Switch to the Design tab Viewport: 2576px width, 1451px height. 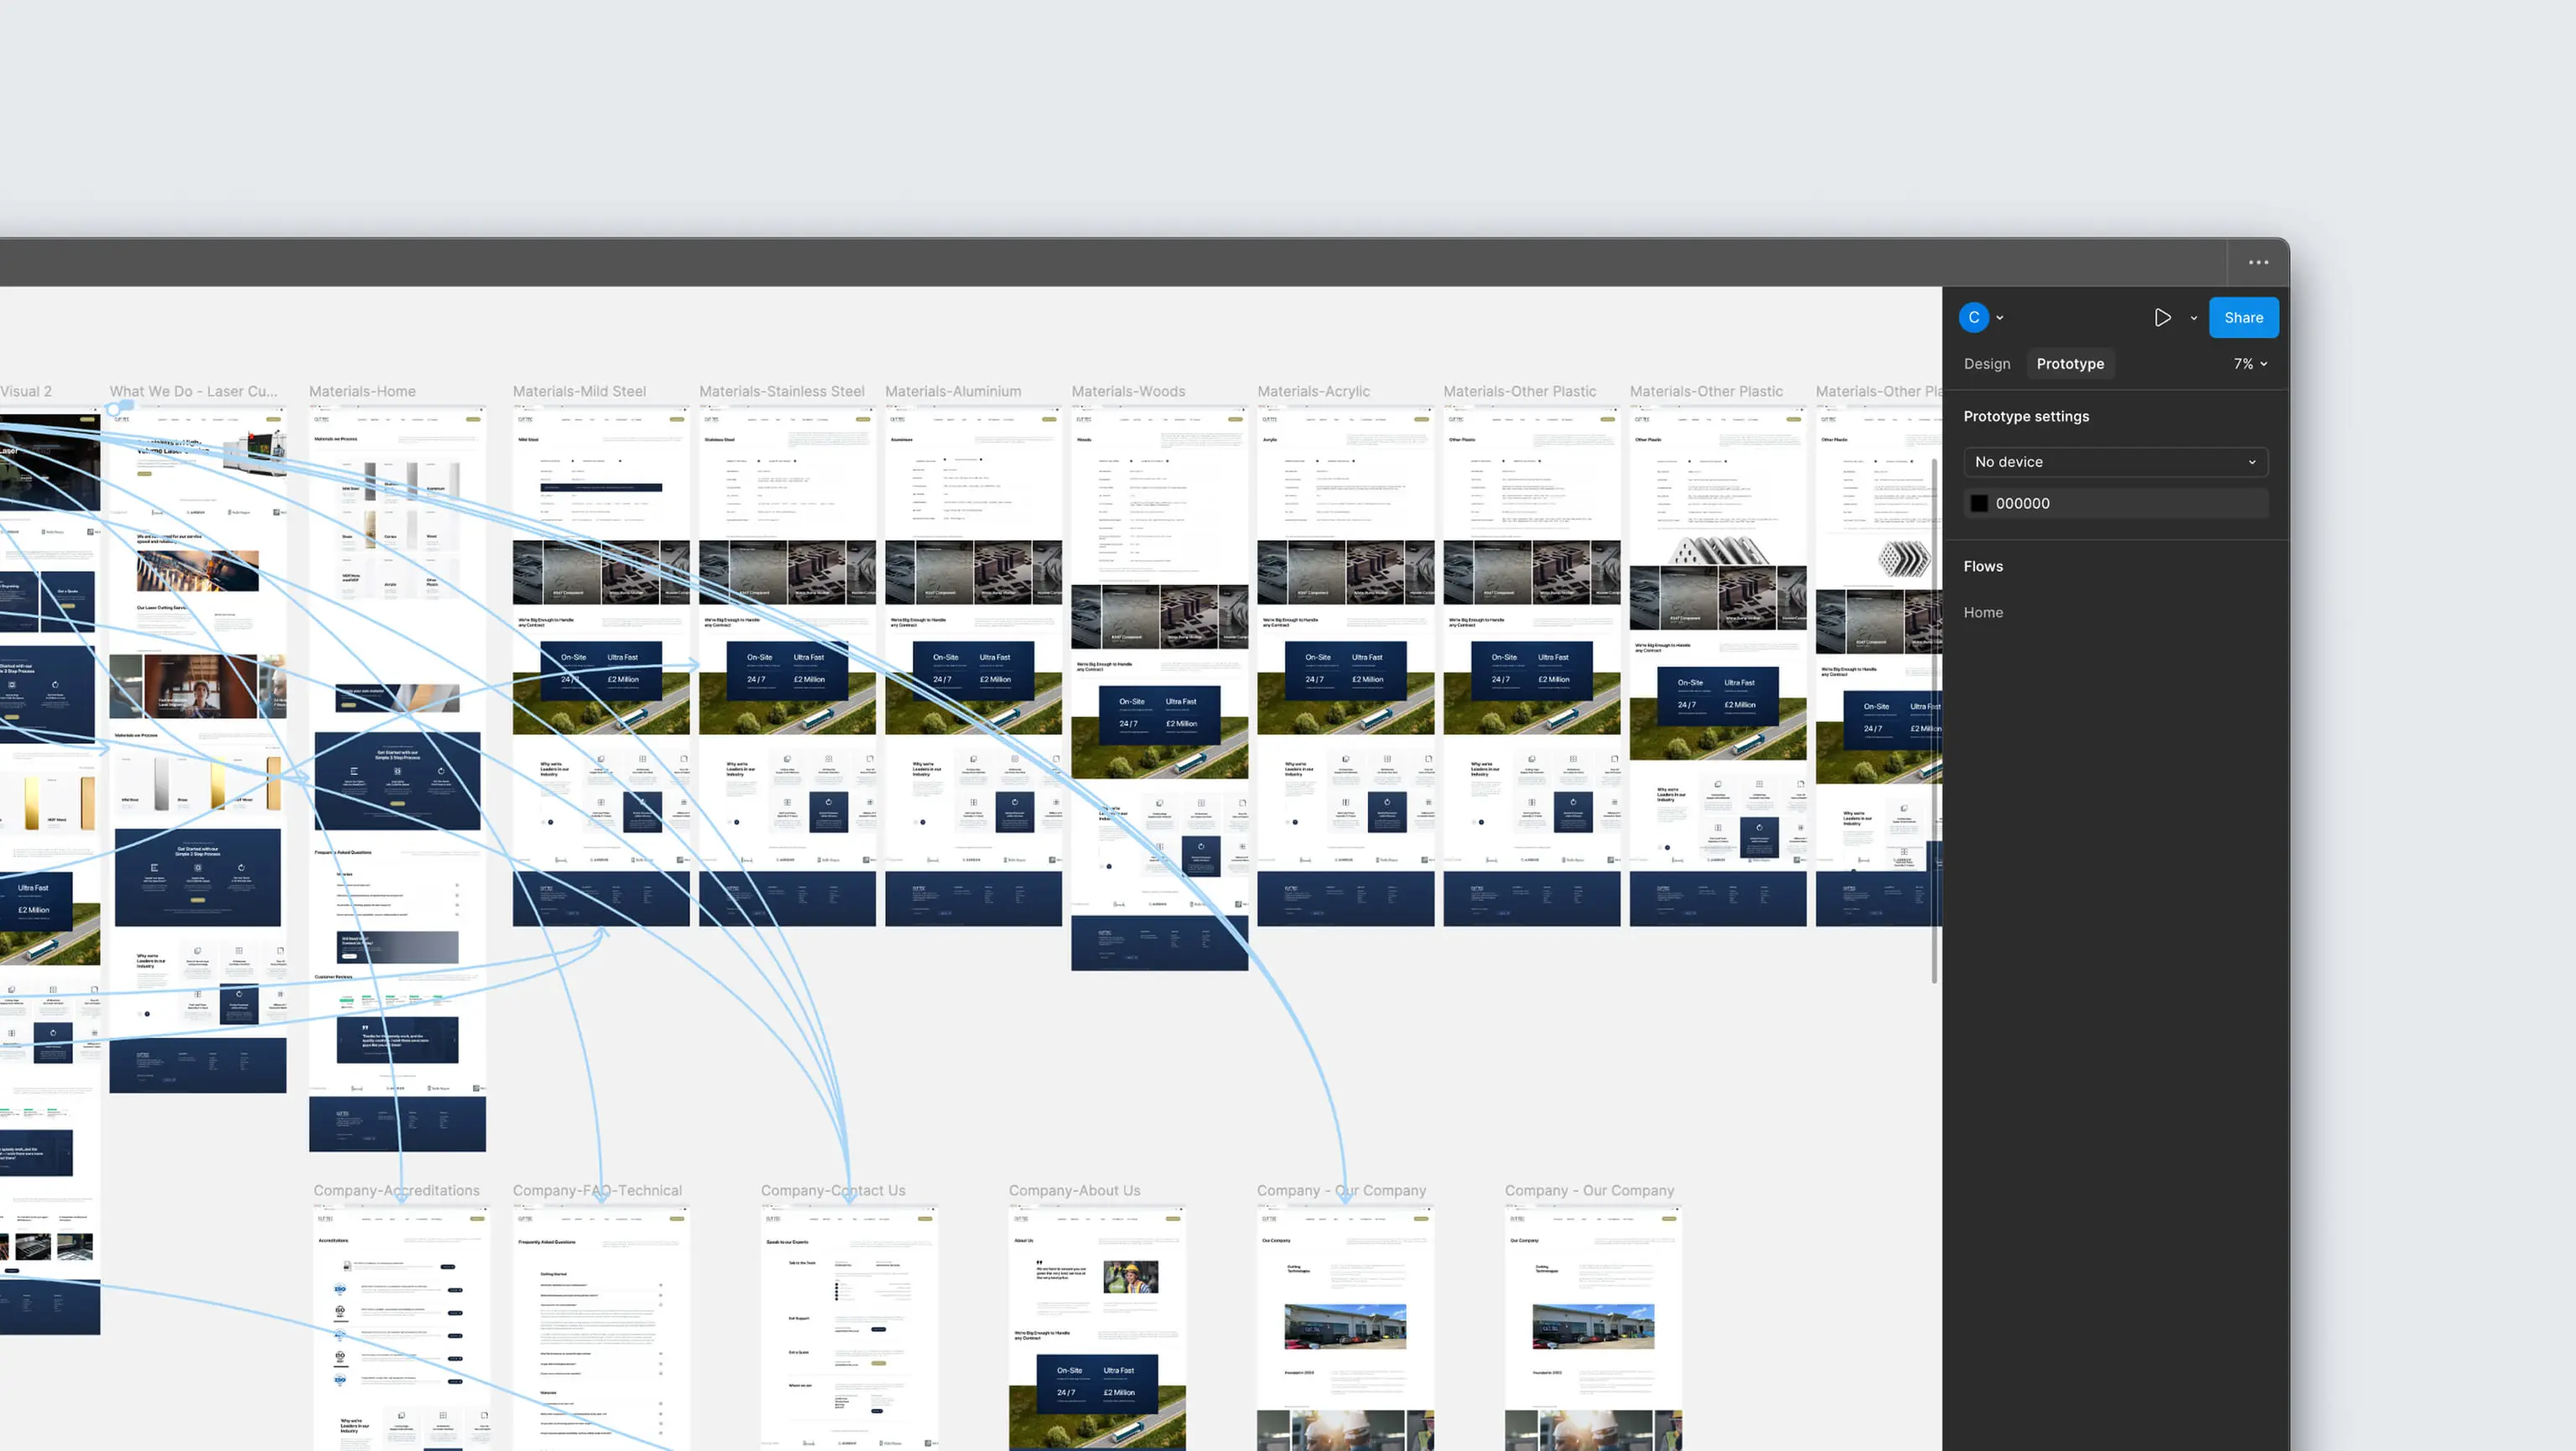1986,364
